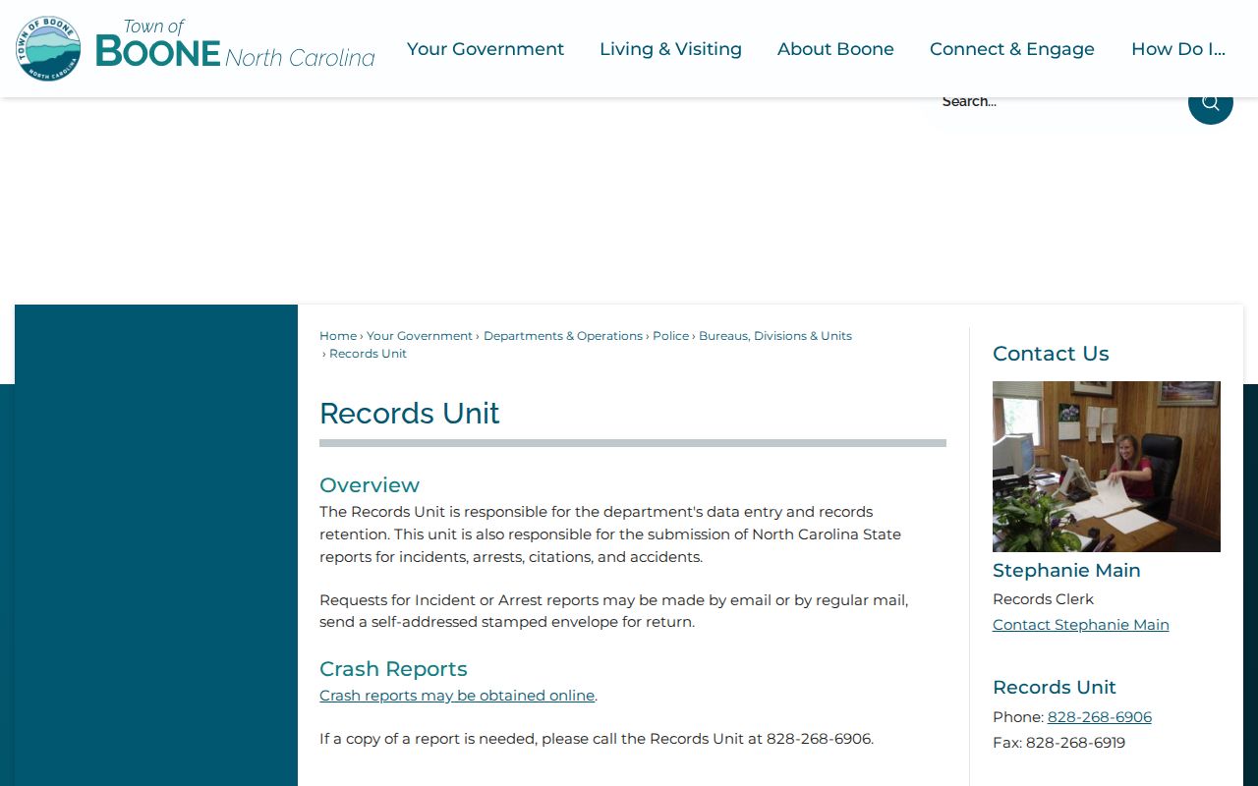Screen dimensions: 1258x786
Task: Click the Stephanie Main name heading
Action: click(x=1066, y=571)
